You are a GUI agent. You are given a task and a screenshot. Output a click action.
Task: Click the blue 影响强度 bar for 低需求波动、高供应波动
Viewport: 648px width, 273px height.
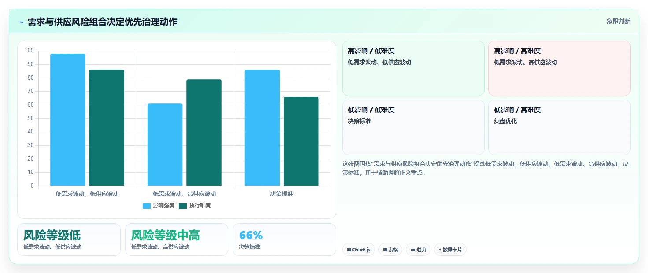coord(165,144)
